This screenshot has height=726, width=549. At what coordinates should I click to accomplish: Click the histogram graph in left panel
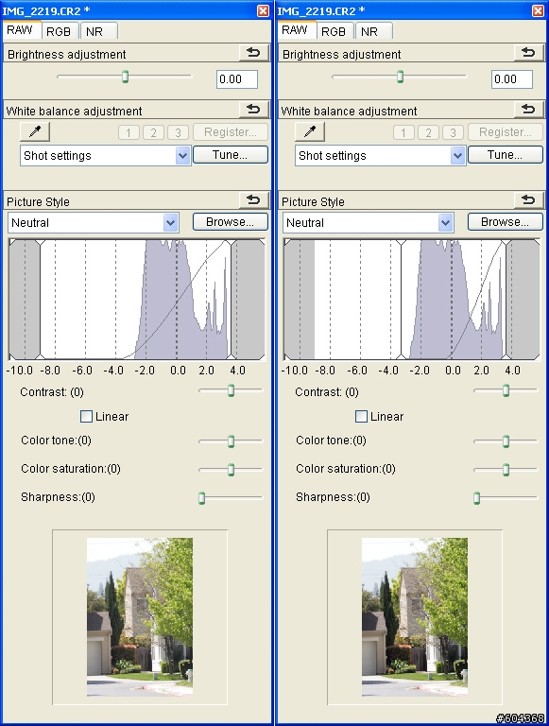[x=137, y=299]
